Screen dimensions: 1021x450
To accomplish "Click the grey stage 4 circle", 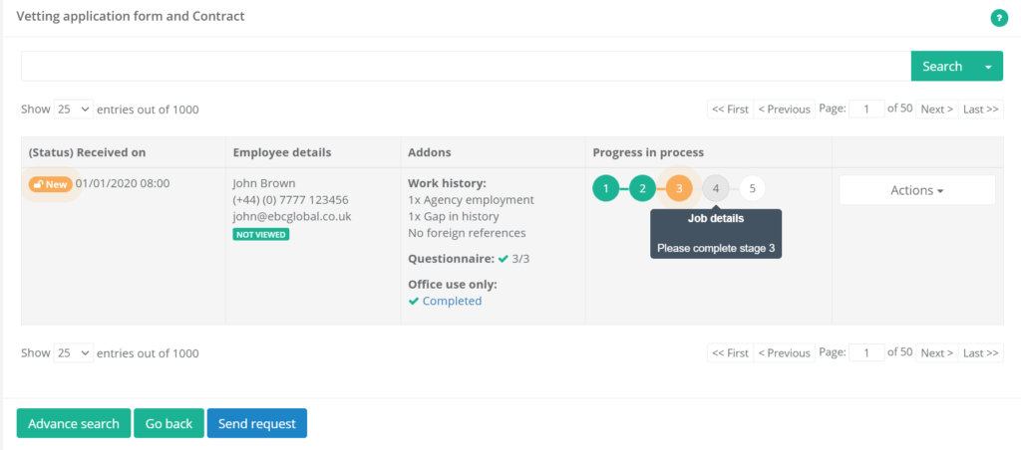I will click(x=716, y=188).
